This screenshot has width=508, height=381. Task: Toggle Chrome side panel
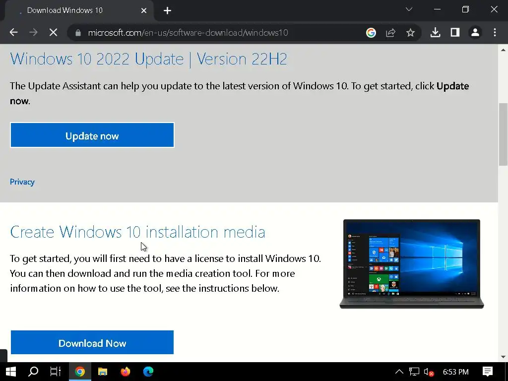coord(455,32)
